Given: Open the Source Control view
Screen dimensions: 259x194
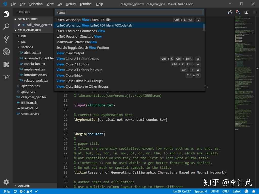Looking at the screenshot, I should (x=6, y=39).
